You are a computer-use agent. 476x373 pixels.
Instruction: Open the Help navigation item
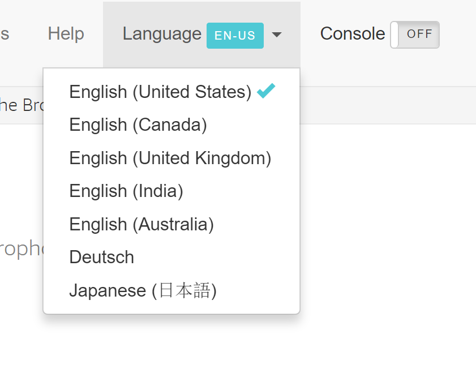tap(66, 34)
